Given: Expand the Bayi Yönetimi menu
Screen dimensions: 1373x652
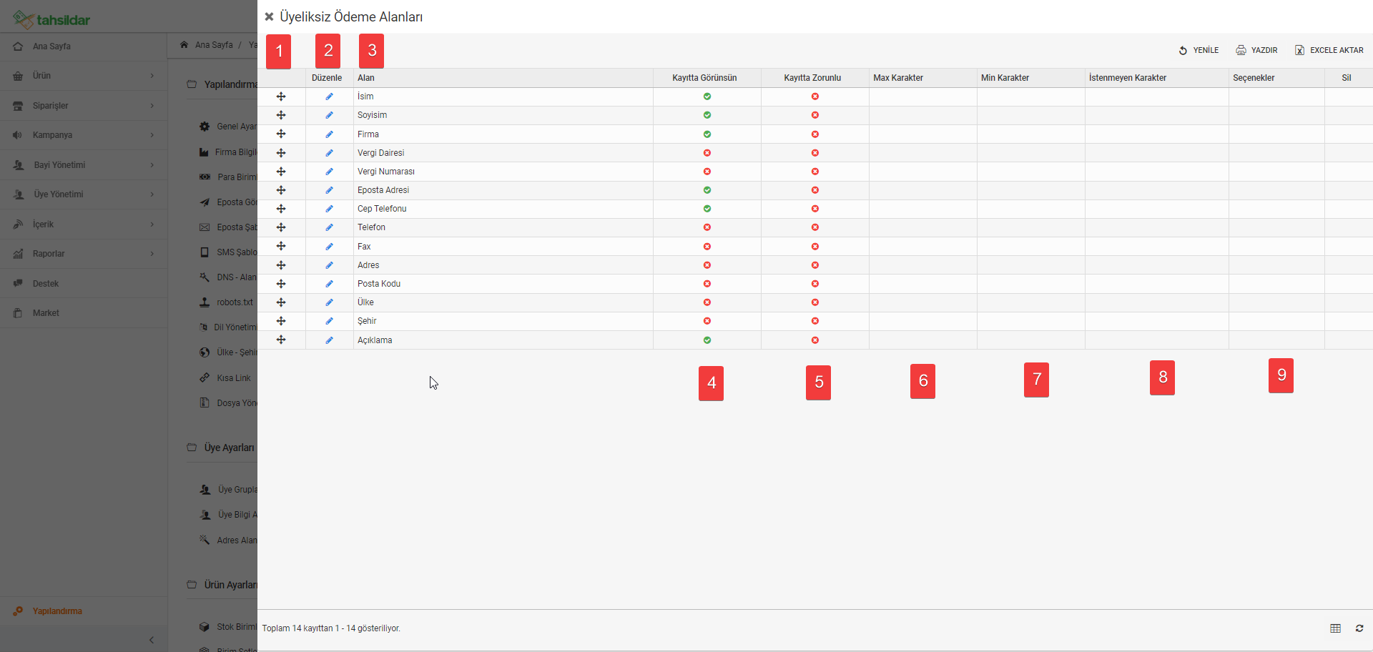Looking at the screenshot, I should pyautogui.click(x=84, y=165).
